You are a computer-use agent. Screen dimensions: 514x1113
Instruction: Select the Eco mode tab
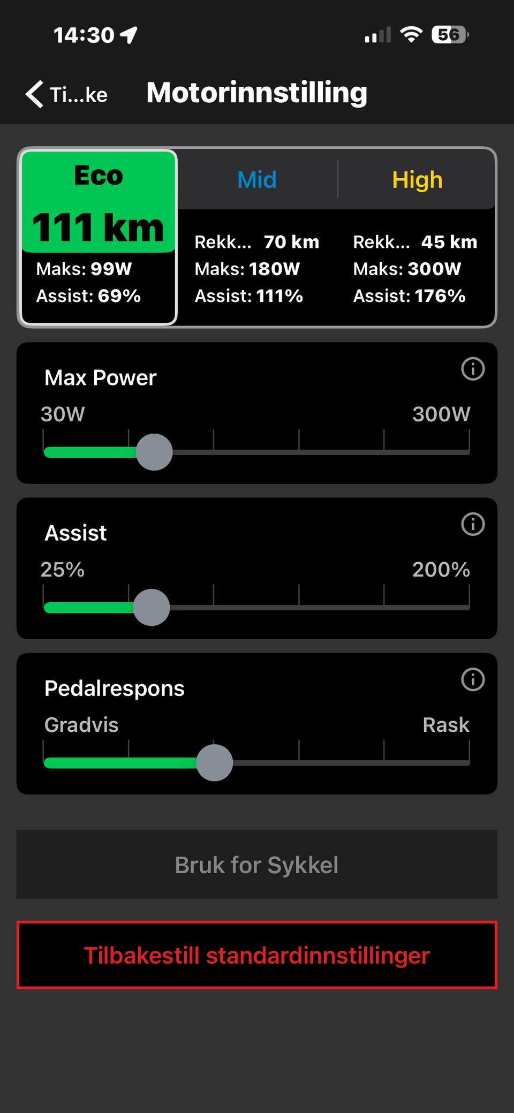99,237
